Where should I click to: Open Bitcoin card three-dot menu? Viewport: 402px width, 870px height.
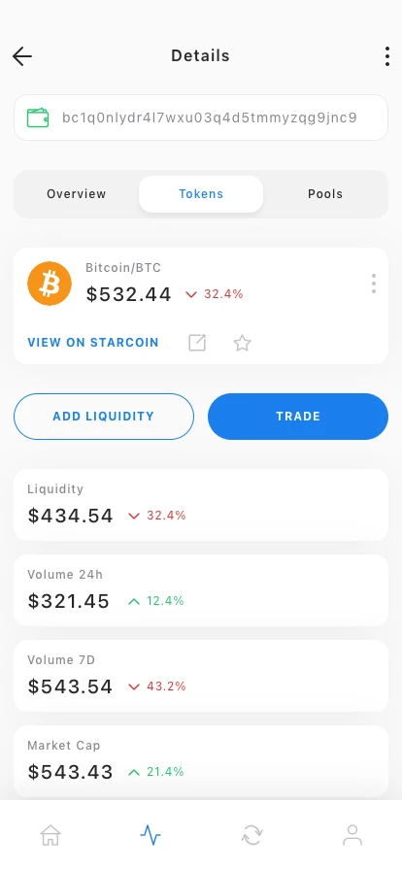pyautogui.click(x=374, y=284)
